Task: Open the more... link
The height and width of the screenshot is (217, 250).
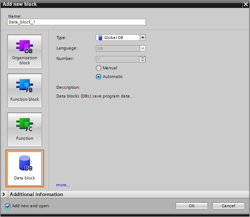Action: (x=63, y=185)
